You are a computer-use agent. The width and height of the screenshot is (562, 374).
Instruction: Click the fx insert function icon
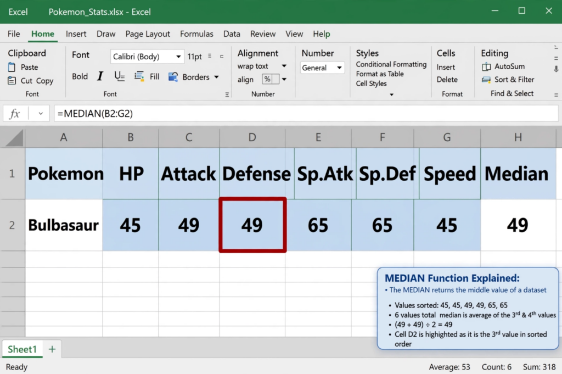pos(15,114)
